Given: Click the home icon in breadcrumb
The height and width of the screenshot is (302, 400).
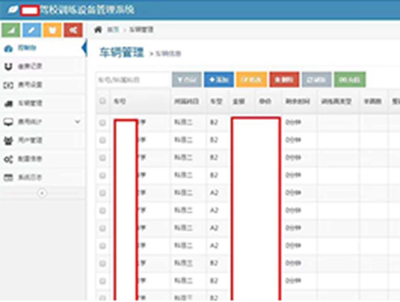Looking at the screenshot, I should pos(99,30).
